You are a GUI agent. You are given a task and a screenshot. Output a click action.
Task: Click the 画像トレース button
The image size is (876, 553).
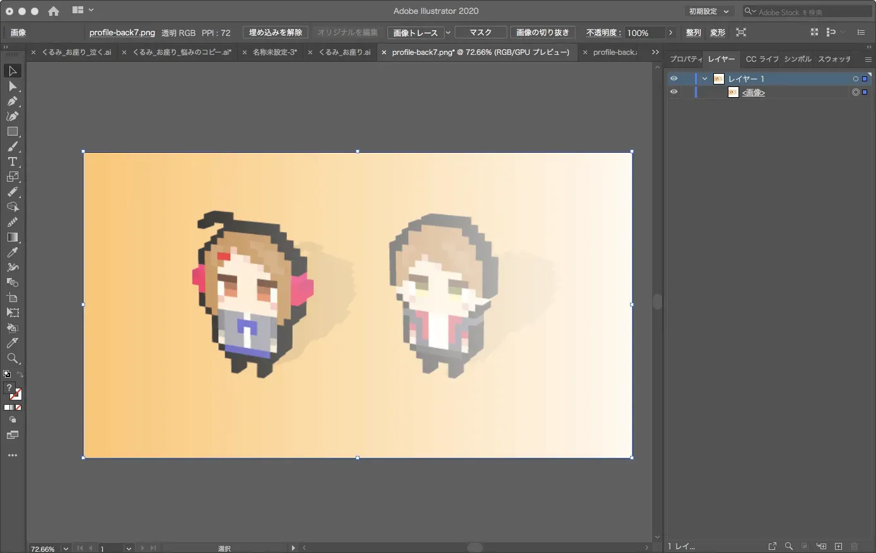tap(416, 32)
